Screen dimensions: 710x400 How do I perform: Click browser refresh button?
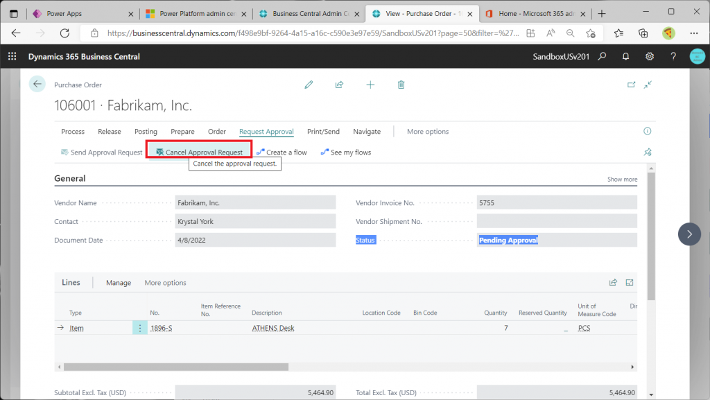pos(64,33)
